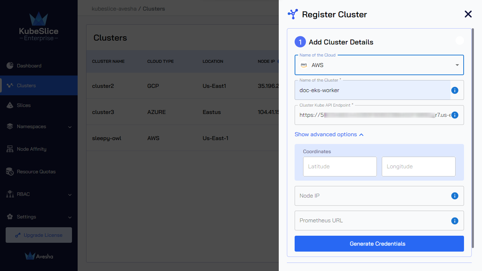The image size is (482, 271).
Task: Select the cluster3 row name
Action: click(x=103, y=112)
